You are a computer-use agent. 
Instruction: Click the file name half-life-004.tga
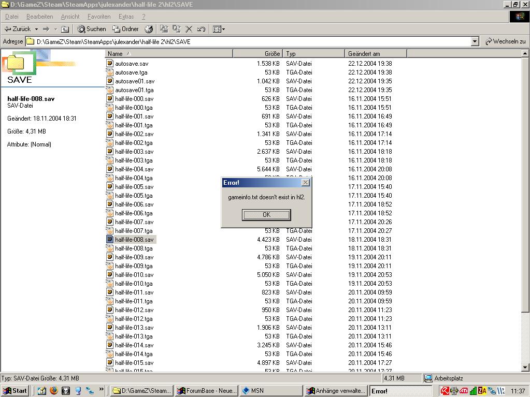pyautogui.click(x=134, y=178)
